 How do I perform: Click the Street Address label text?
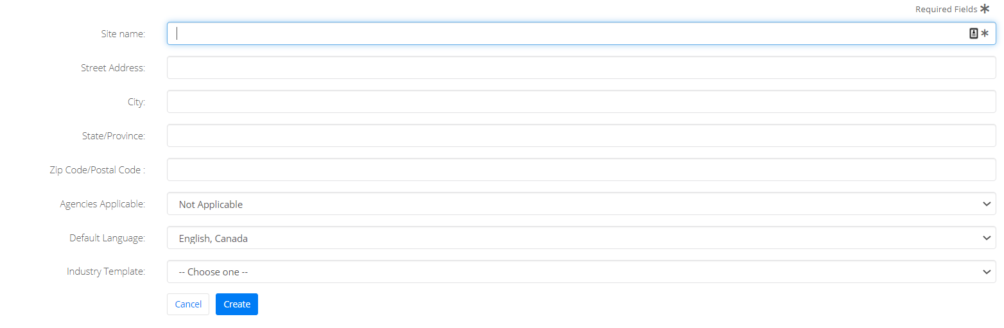[x=113, y=67]
